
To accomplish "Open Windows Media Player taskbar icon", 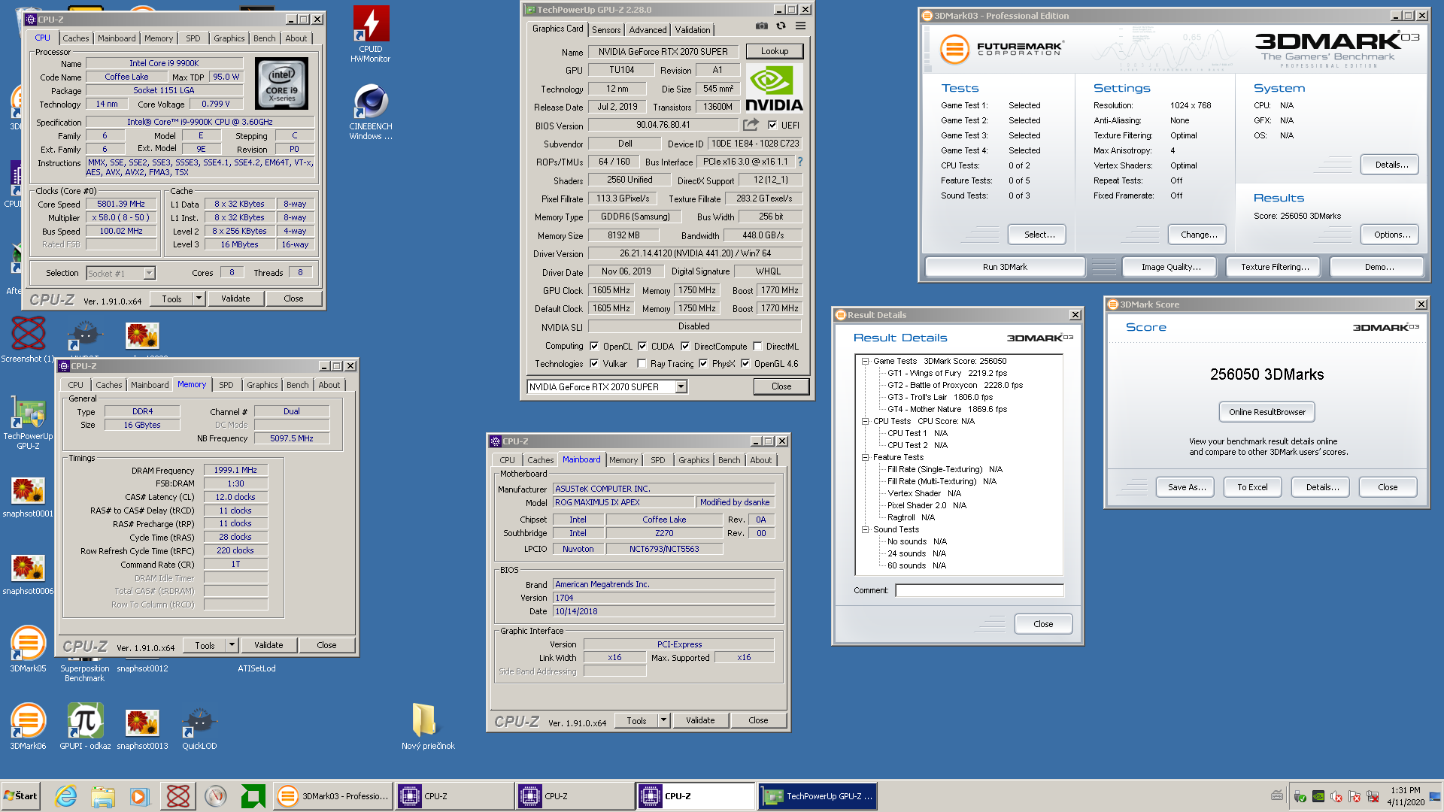I will pos(140,796).
